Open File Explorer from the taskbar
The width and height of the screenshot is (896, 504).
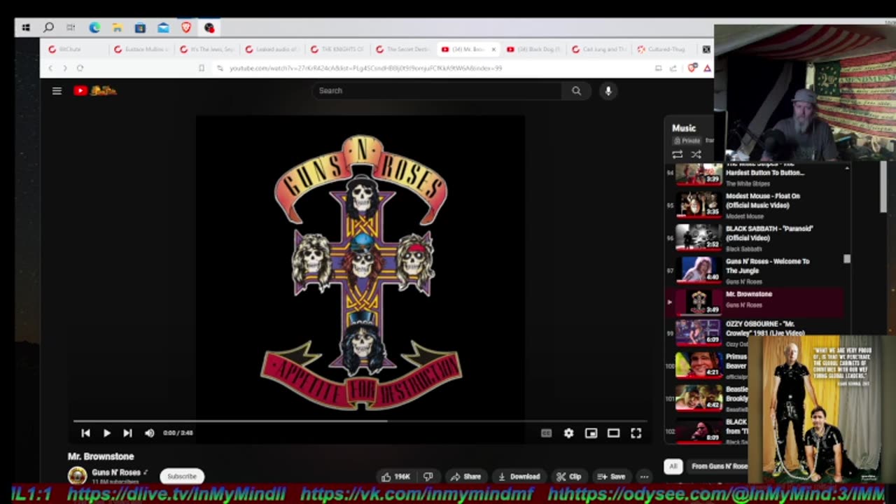coord(118,28)
